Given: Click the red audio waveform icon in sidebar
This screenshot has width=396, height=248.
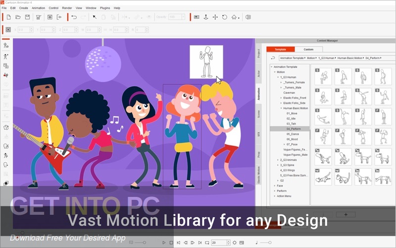Looking at the screenshot, I should tap(6, 75).
